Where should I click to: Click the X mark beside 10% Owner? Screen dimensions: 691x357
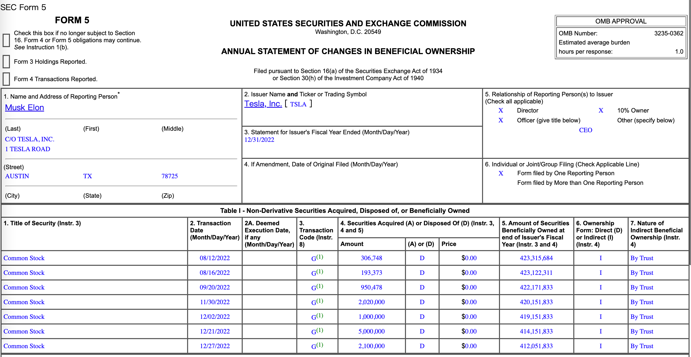601,110
